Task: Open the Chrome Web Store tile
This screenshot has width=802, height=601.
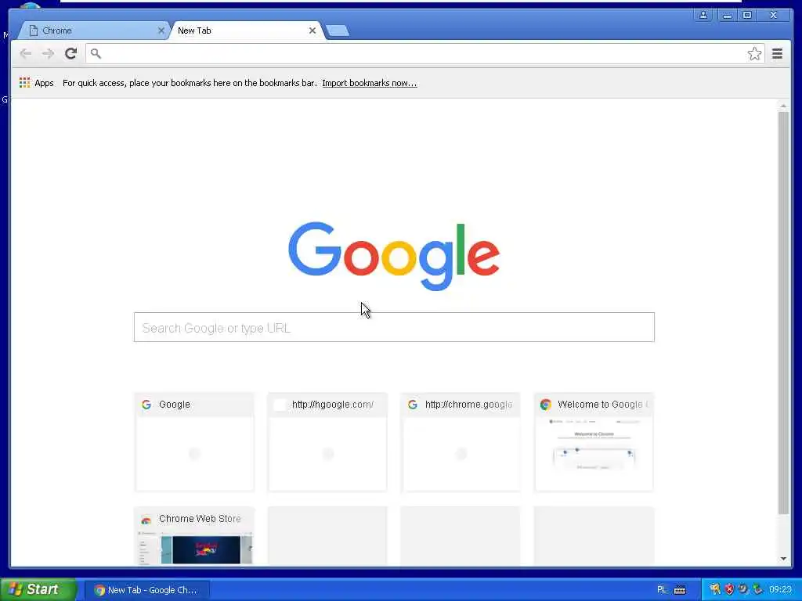Action: (x=194, y=535)
